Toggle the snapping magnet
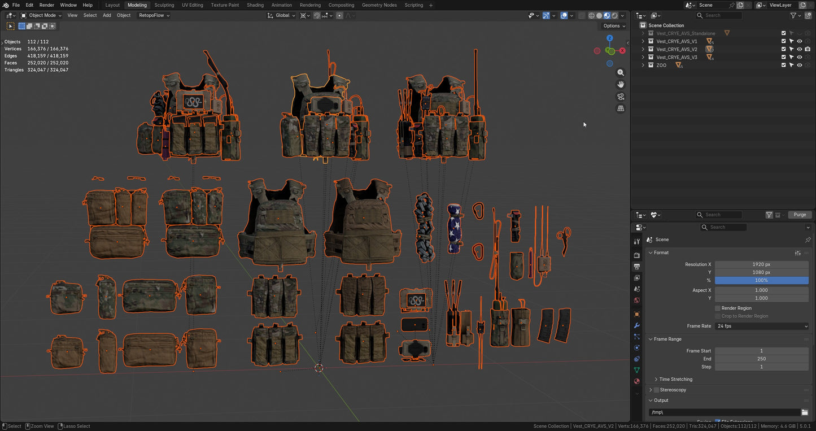Screen dimensions: 816x431 coord(317,15)
